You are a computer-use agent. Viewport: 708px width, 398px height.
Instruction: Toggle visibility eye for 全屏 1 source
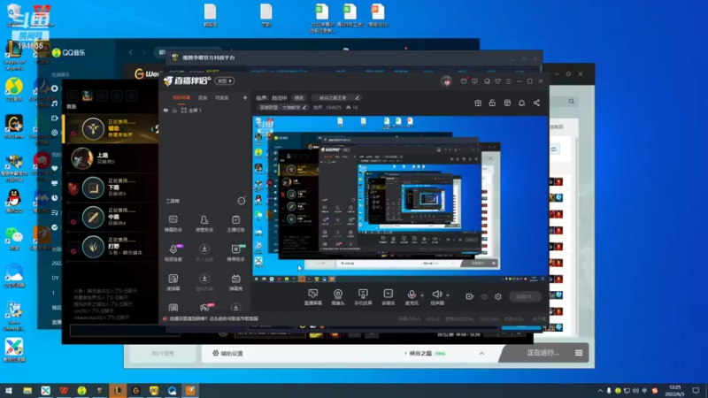coord(165,110)
